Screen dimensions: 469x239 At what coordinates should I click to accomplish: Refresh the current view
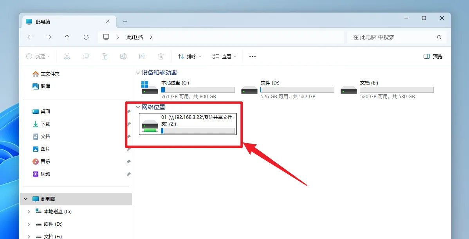(x=86, y=37)
